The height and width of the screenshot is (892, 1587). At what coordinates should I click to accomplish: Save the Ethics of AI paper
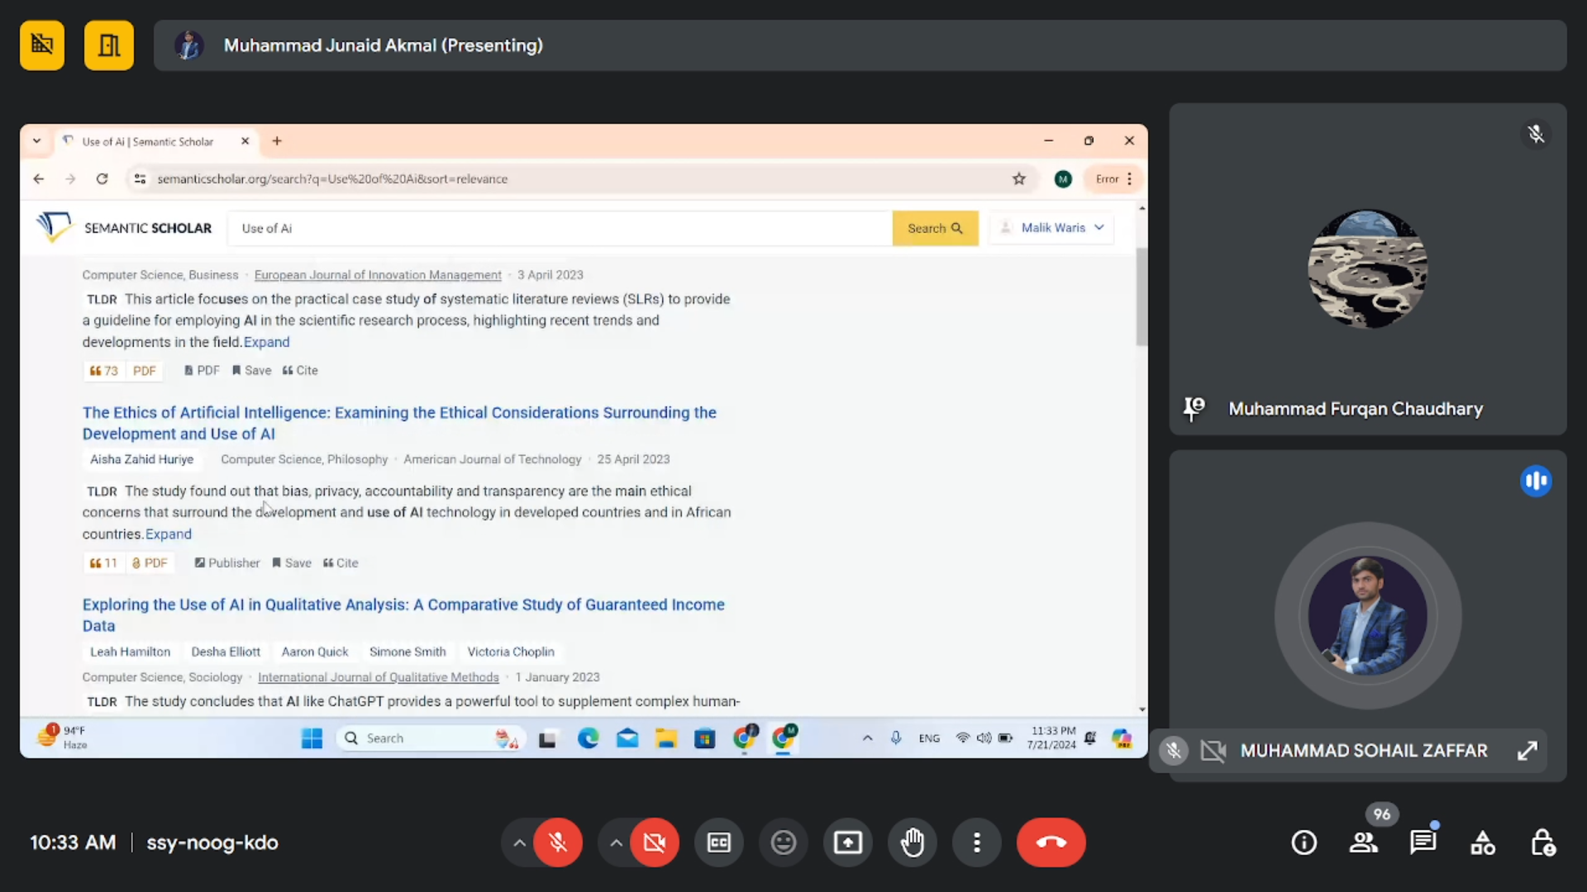tap(292, 563)
